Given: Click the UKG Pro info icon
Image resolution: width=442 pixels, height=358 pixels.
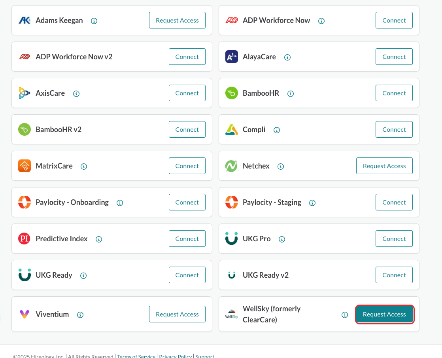Looking at the screenshot, I should 282,239.
